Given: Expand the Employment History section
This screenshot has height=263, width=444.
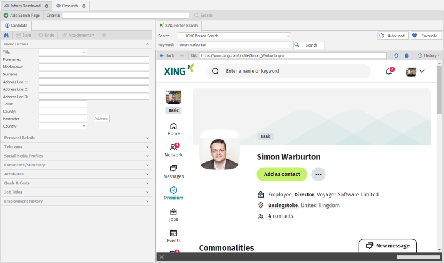Looking at the screenshot, I should [x=75, y=201].
